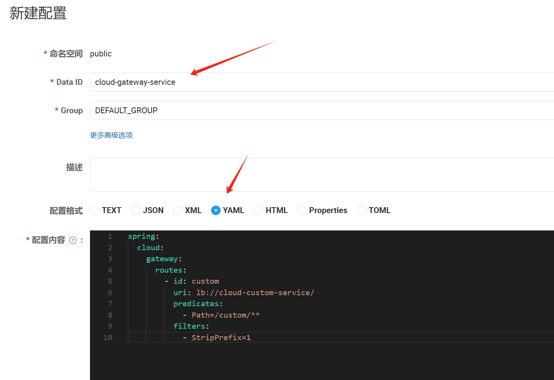Click the 'routes:' line in editor
554x380 pixels.
pos(170,270)
